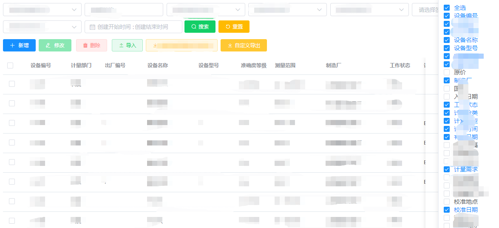The height and width of the screenshot is (228, 499).
Task: Click the 工作状态 column header
Action: click(x=400, y=66)
